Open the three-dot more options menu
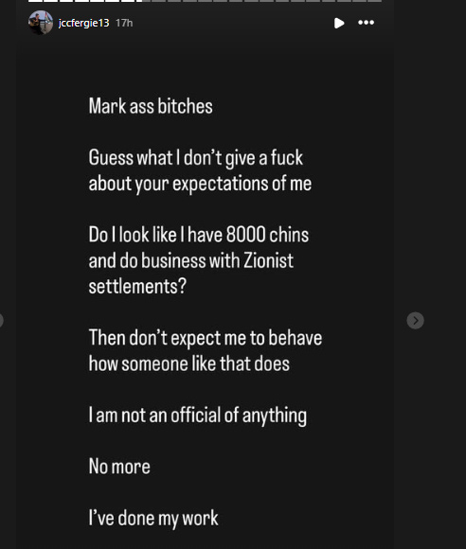Viewport: 466px width, 549px height. pos(367,23)
